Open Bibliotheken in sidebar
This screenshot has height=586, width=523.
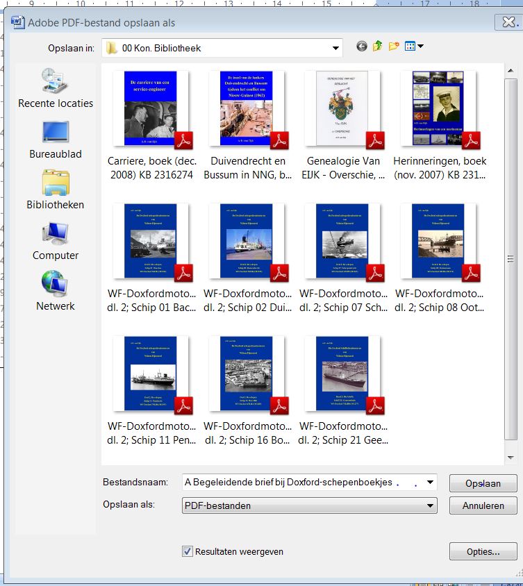pos(56,190)
